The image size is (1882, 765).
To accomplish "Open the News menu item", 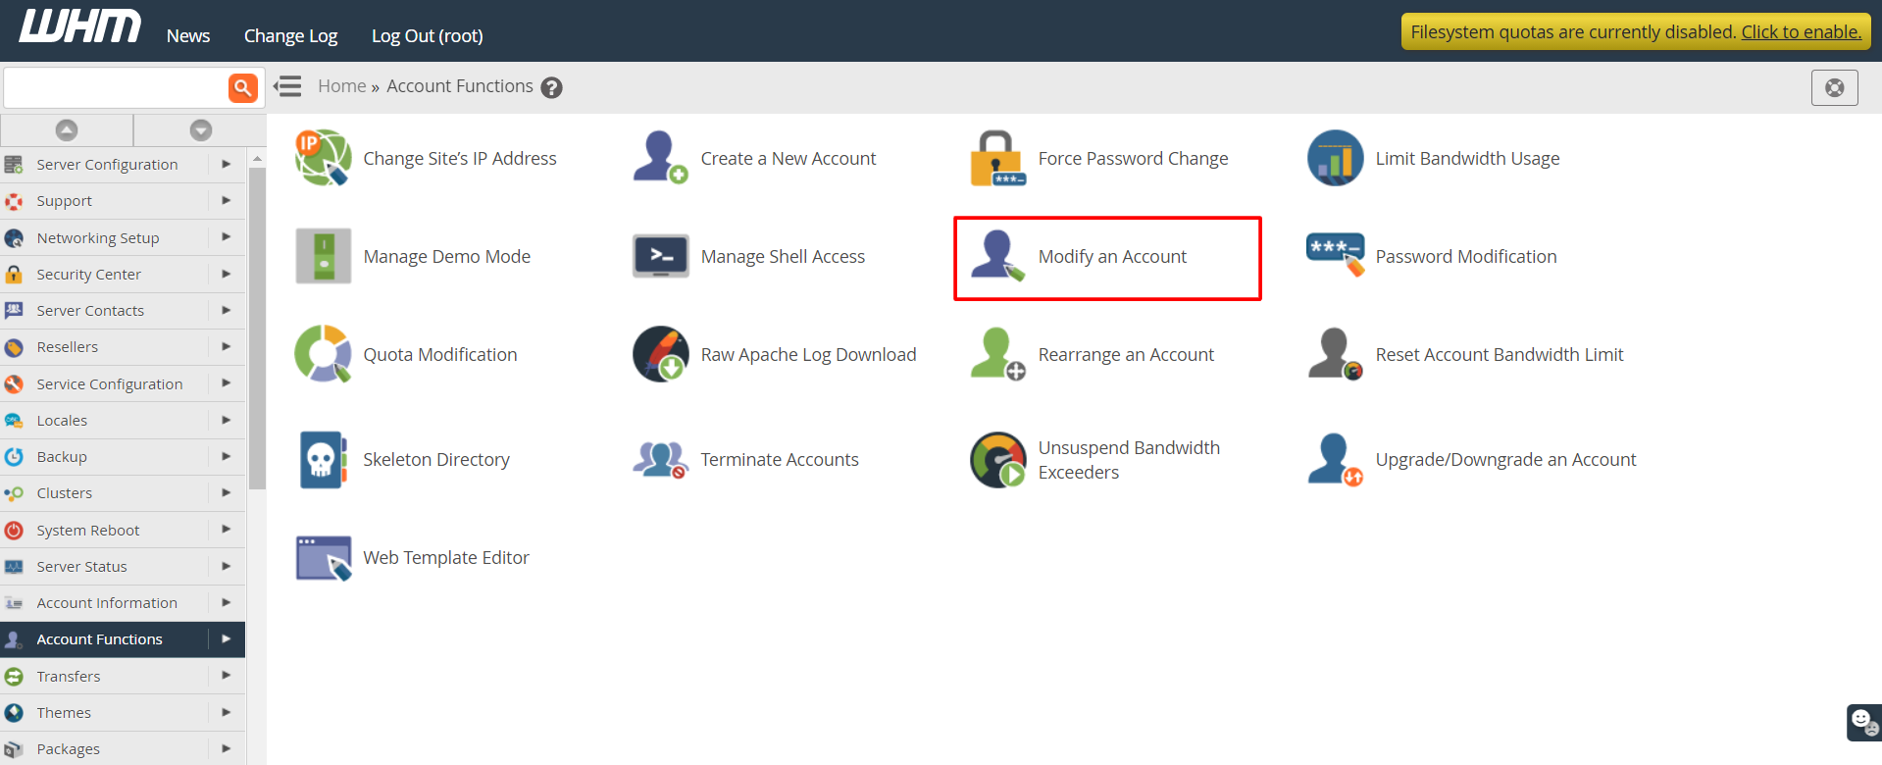I will 188,36.
